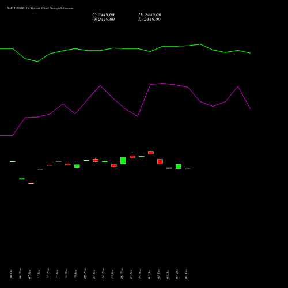
Task: Select the red candle for 01 Dec
Action: (x=151, y=153)
